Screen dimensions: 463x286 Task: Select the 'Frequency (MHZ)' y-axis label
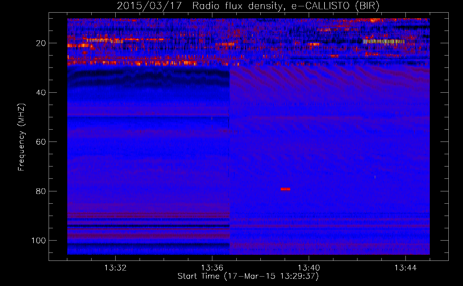coord(21,137)
